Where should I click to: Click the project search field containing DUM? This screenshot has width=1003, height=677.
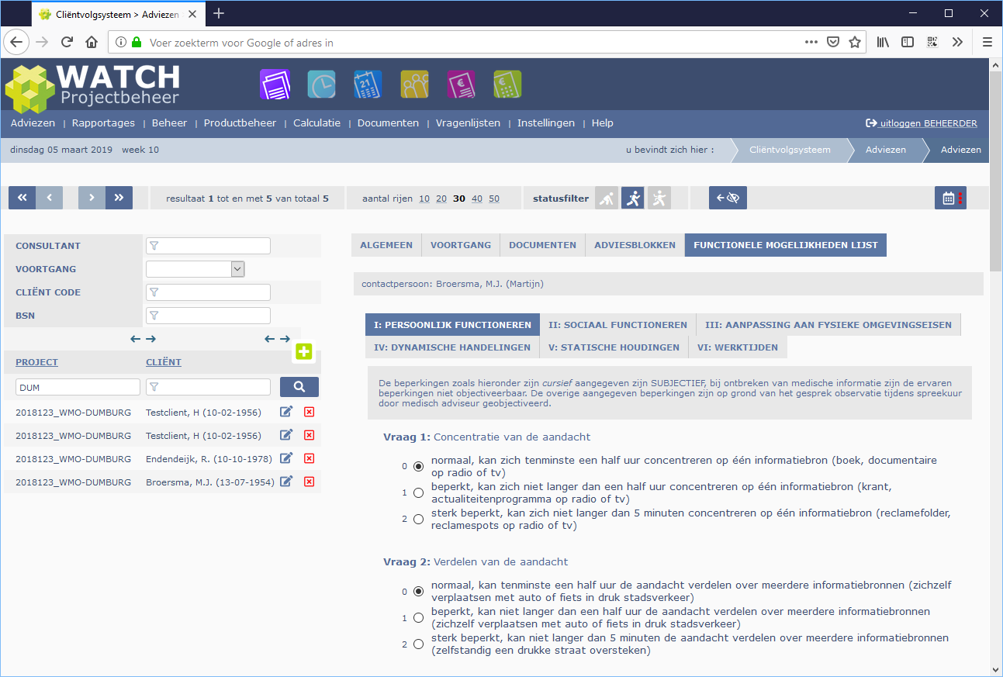pos(78,387)
